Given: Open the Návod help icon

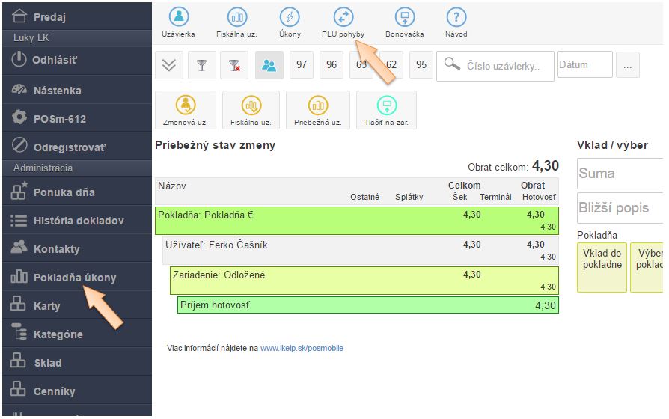Looking at the screenshot, I should coord(456,18).
